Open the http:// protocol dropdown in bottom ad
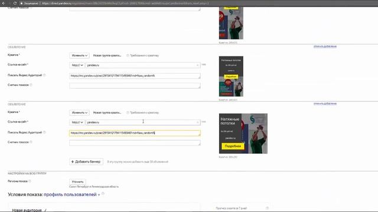 [77, 122]
